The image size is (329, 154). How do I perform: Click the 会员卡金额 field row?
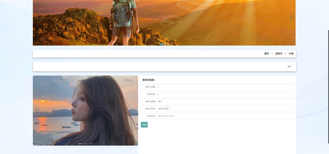tap(218, 87)
